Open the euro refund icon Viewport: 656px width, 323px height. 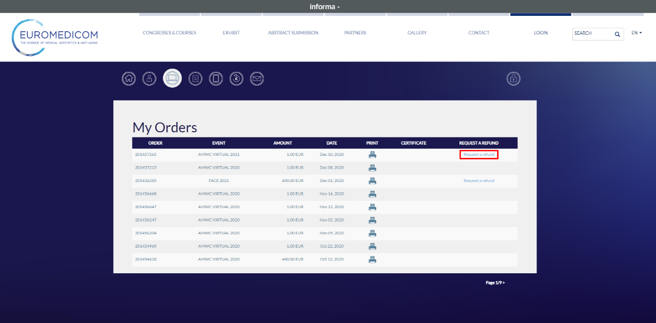coord(236,78)
